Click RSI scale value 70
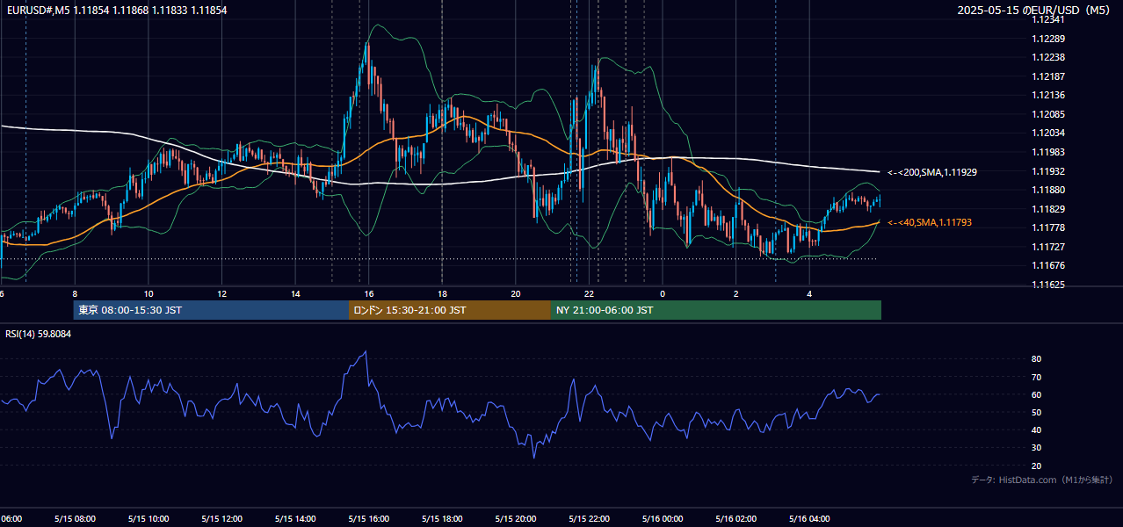 pyautogui.click(x=1036, y=377)
